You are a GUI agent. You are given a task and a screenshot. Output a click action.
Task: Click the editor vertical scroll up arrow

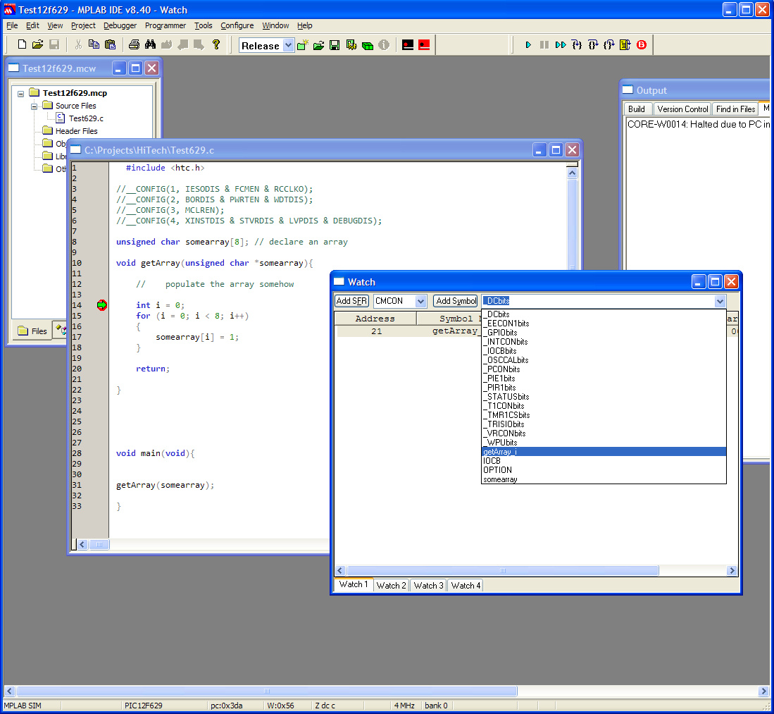pyautogui.click(x=572, y=173)
